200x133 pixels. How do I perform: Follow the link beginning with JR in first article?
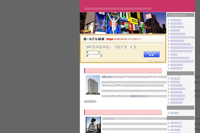coord(107,77)
